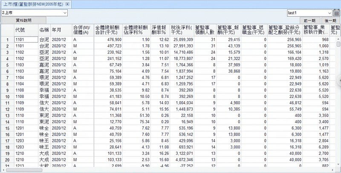341x173 pixels.
Task: Click the 稅後淨利(千元) column header
Action: click(182, 30)
